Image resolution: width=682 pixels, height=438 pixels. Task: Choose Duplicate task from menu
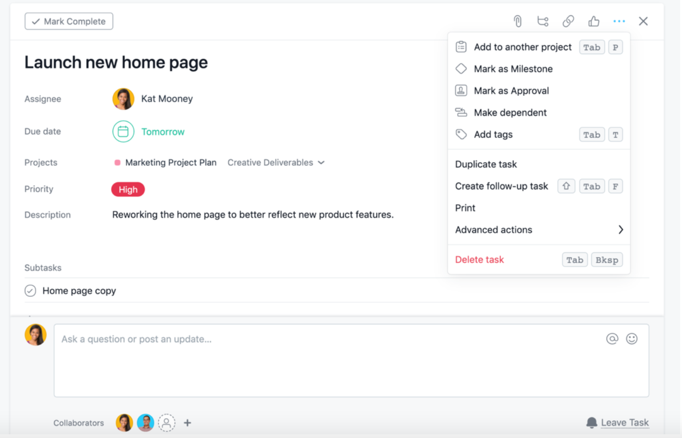tap(539, 164)
